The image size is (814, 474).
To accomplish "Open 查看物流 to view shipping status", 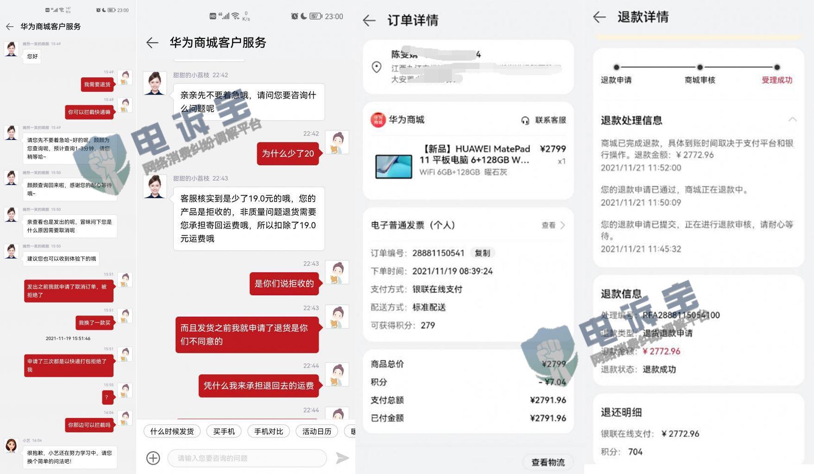I will click(x=548, y=462).
